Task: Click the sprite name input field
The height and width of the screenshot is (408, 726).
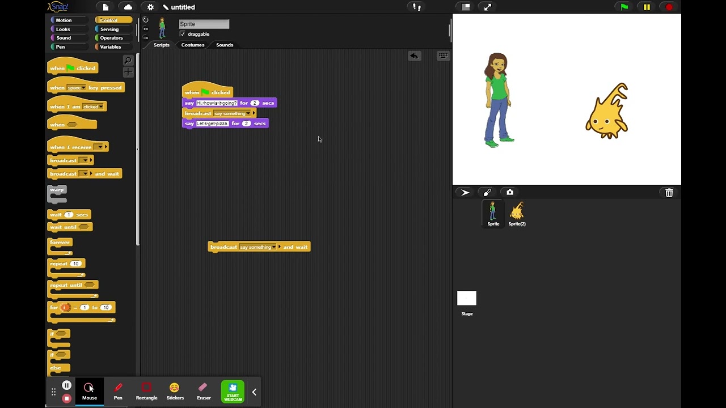Action: [204, 24]
